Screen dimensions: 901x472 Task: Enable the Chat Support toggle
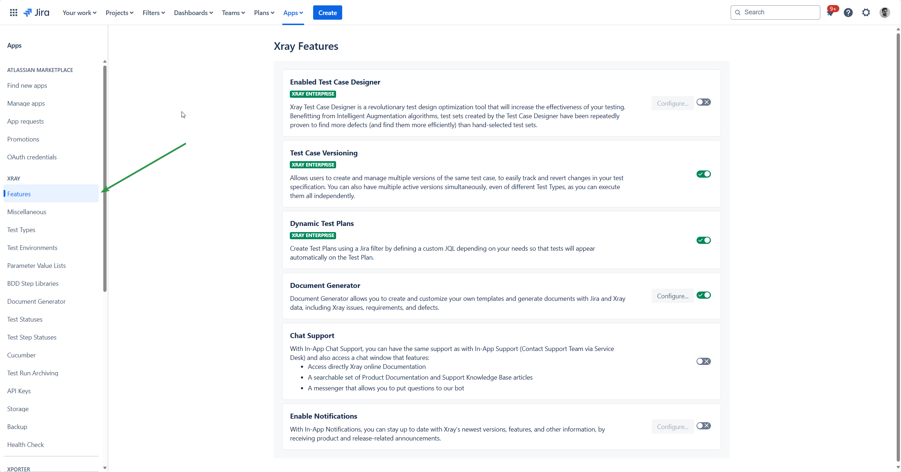coord(703,361)
